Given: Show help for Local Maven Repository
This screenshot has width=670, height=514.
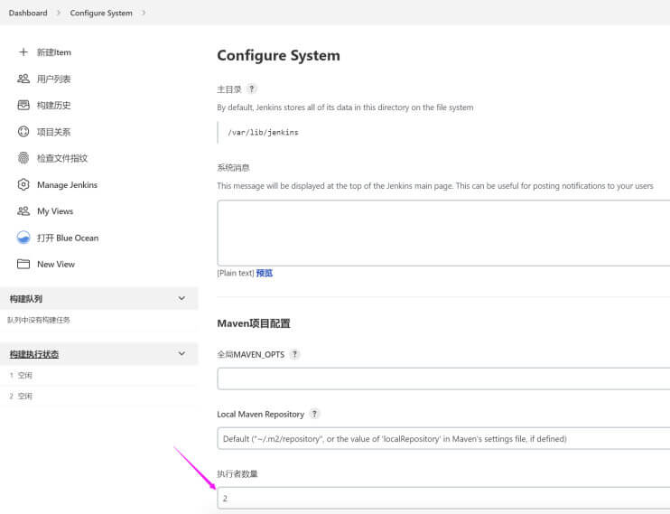Looking at the screenshot, I should pyautogui.click(x=314, y=414).
